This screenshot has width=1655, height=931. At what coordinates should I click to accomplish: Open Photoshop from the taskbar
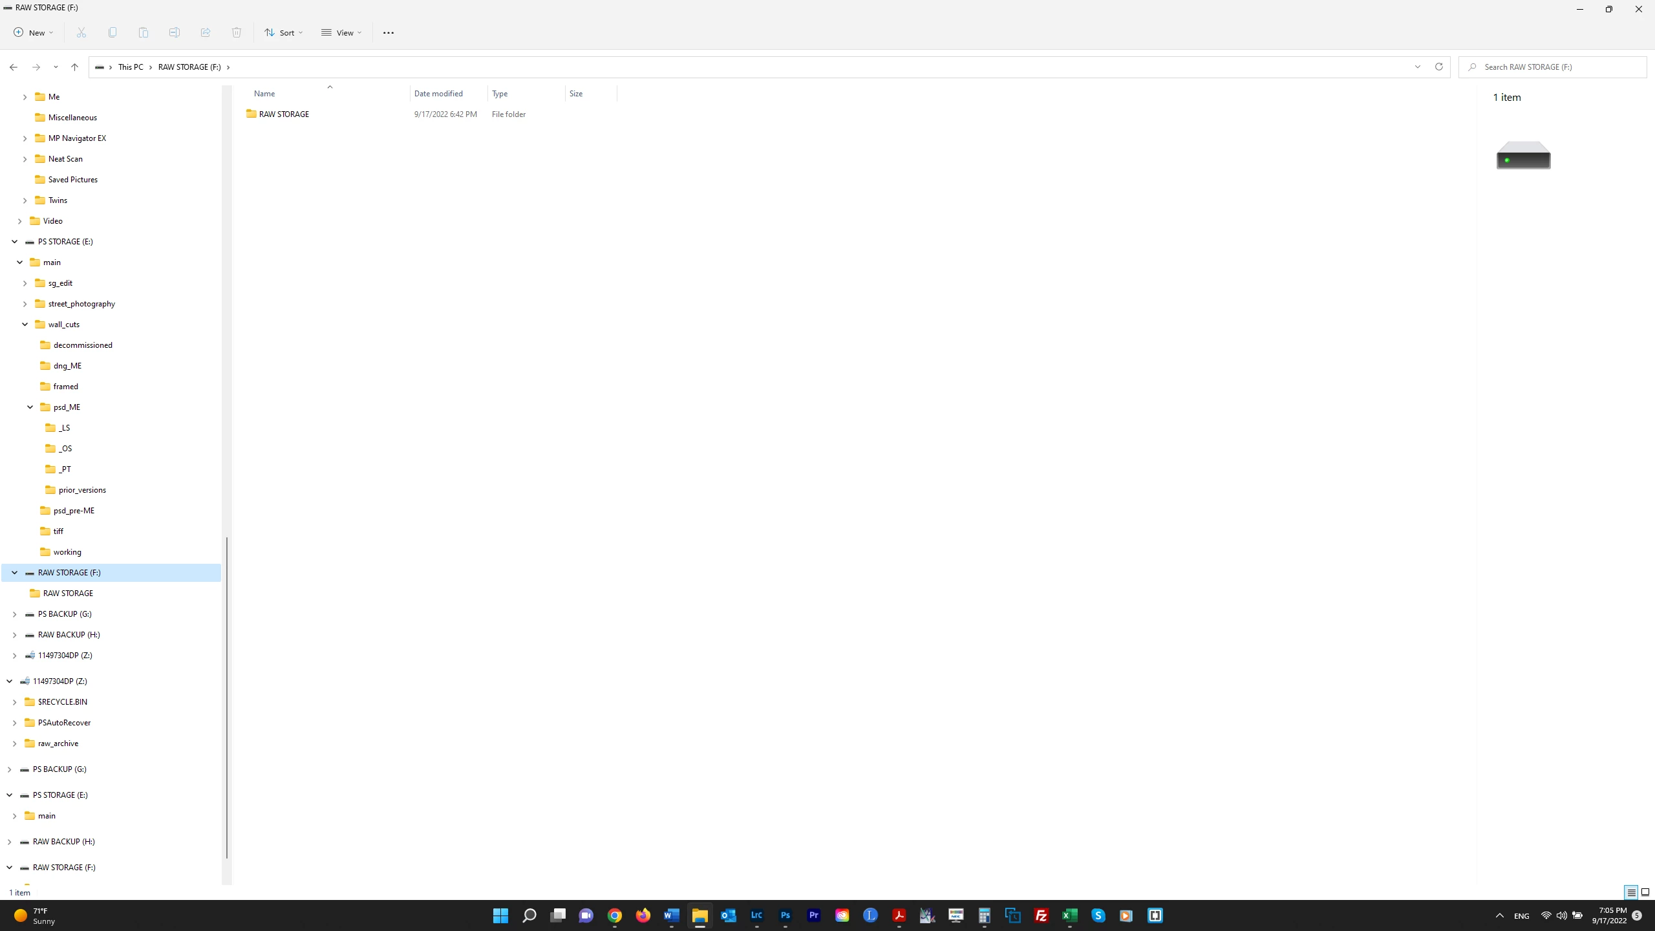785,915
